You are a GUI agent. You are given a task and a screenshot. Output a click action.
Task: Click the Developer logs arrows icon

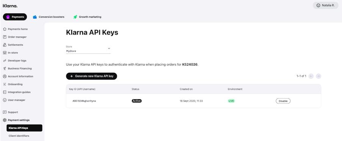(x=5, y=61)
